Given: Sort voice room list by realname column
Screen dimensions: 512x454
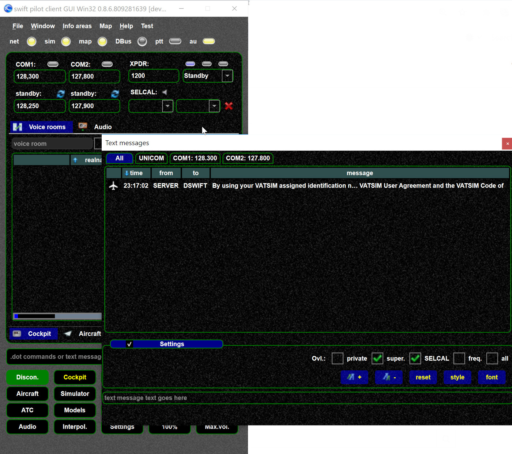Looking at the screenshot, I should tap(86, 160).
